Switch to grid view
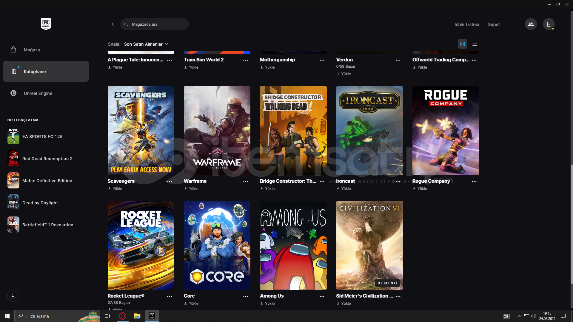The width and height of the screenshot is (573, 322). click(463, 44)
